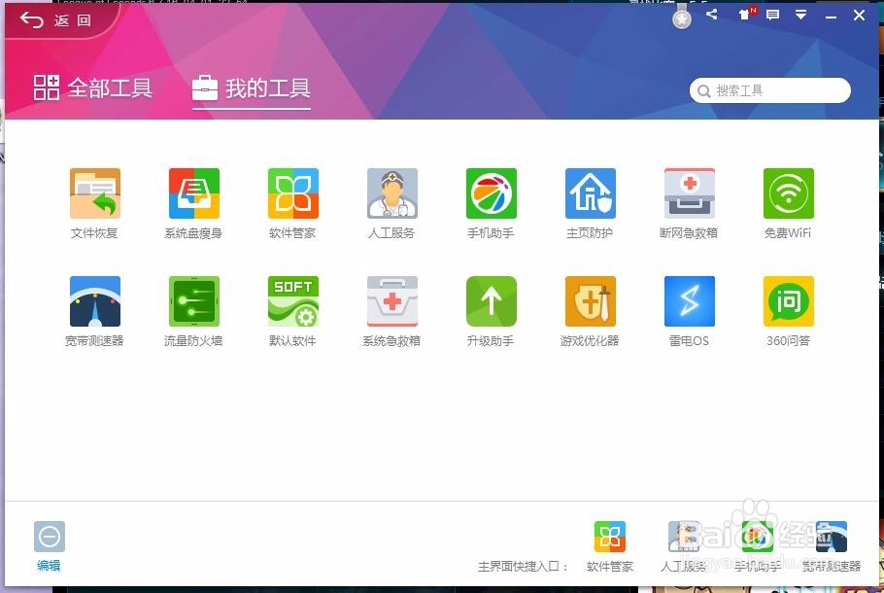884x593 pixels.
Task: Focus the 搜索工具 search field
Action: [x=770, y=90]
